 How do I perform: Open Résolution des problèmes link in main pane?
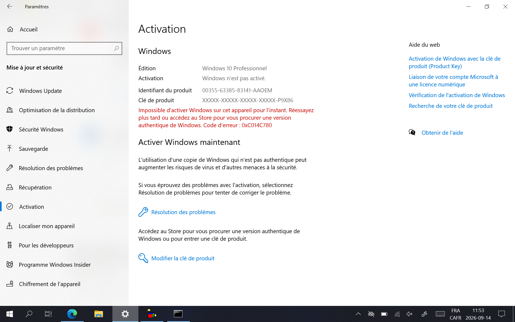(183, 212)
